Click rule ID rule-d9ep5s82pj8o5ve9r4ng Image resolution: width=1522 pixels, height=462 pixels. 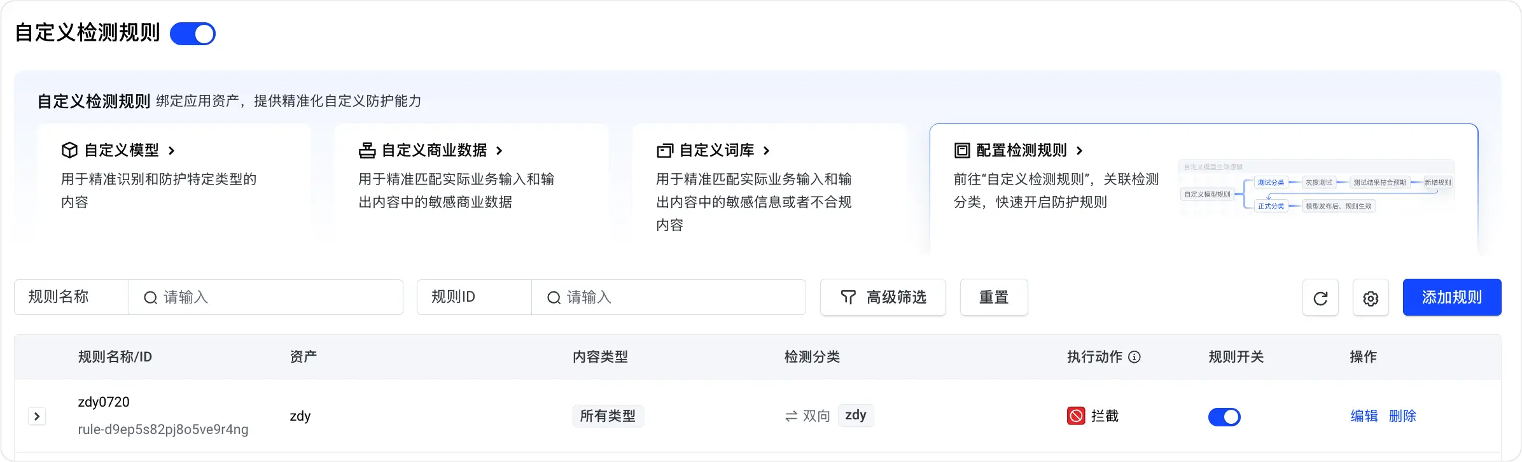click(x=163, y=430)
